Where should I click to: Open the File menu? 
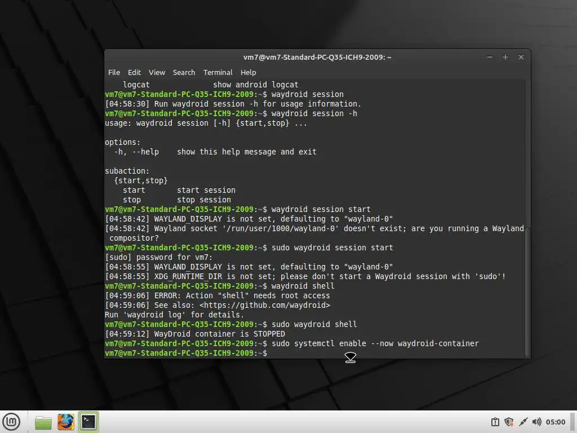[x=114, y=73]
